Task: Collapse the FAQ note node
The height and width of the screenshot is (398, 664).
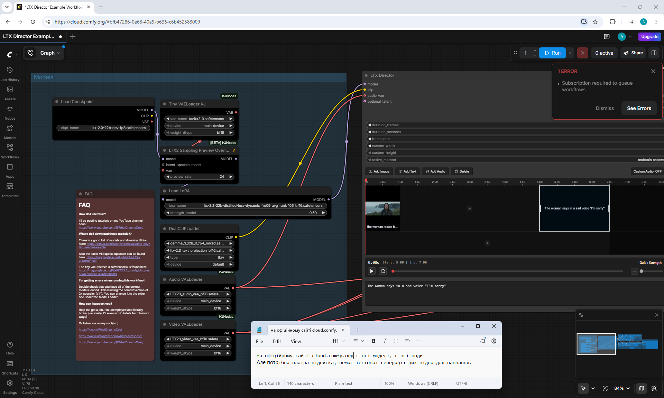Action: [x=81, y=194]
